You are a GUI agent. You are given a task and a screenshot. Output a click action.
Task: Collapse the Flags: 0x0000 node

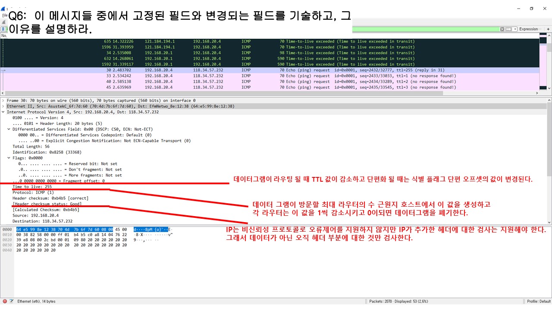point(9,158)
